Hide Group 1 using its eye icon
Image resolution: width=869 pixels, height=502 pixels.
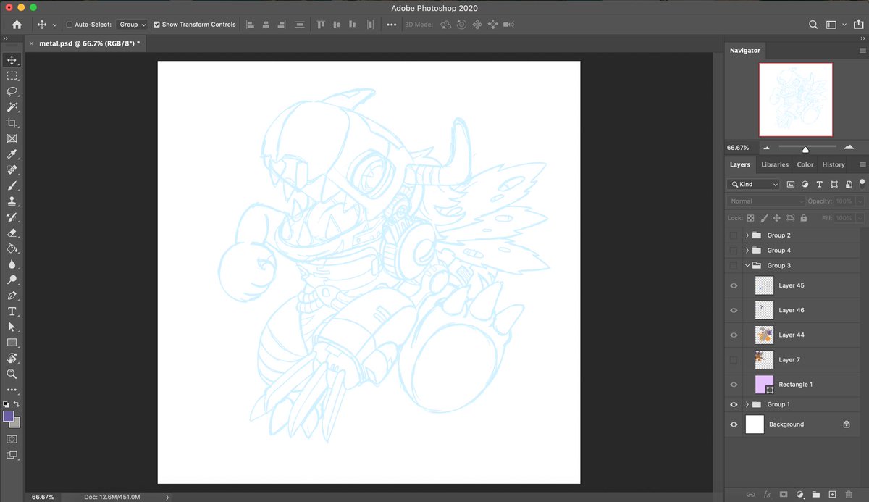734,404
